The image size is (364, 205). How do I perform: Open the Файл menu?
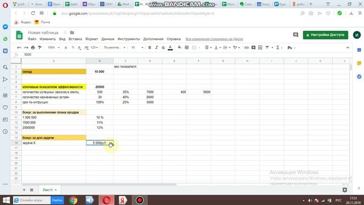[32, 39]
